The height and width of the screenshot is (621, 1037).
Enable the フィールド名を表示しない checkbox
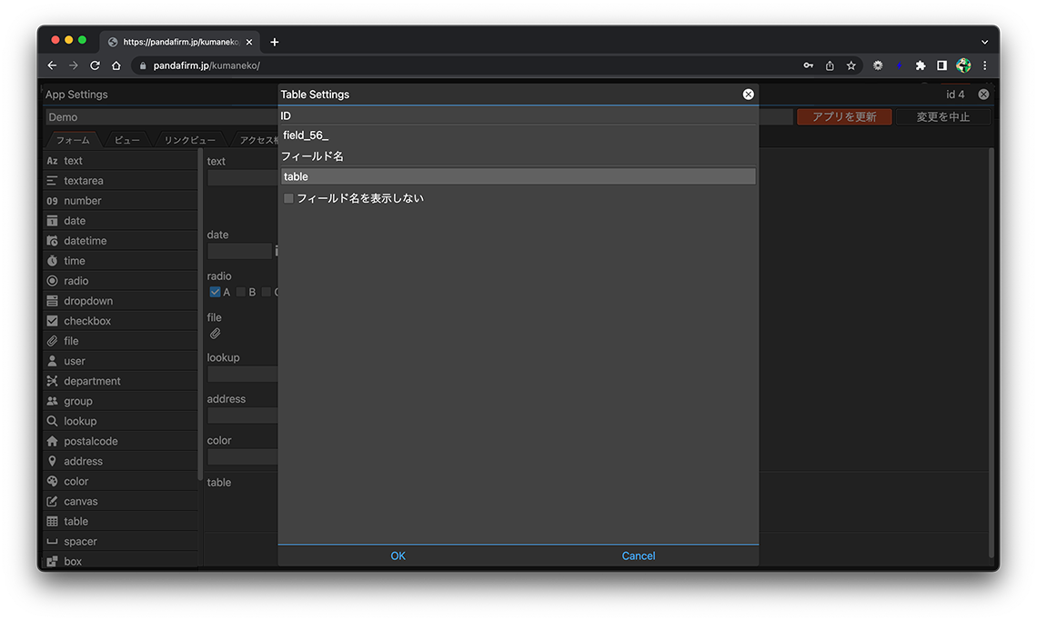[288, 198]
